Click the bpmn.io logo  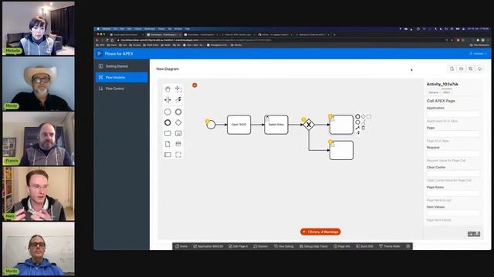[473, 234]
